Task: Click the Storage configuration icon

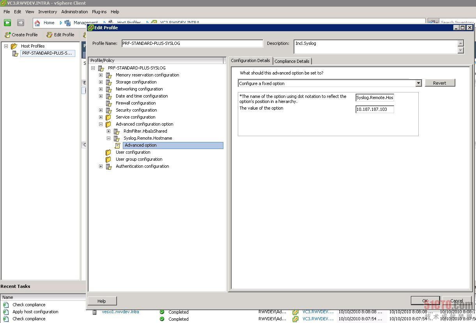Action: pyautogui.click(x=109, y=82)
